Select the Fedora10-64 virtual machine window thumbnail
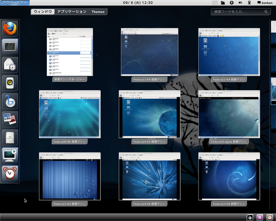 point(149,114)
